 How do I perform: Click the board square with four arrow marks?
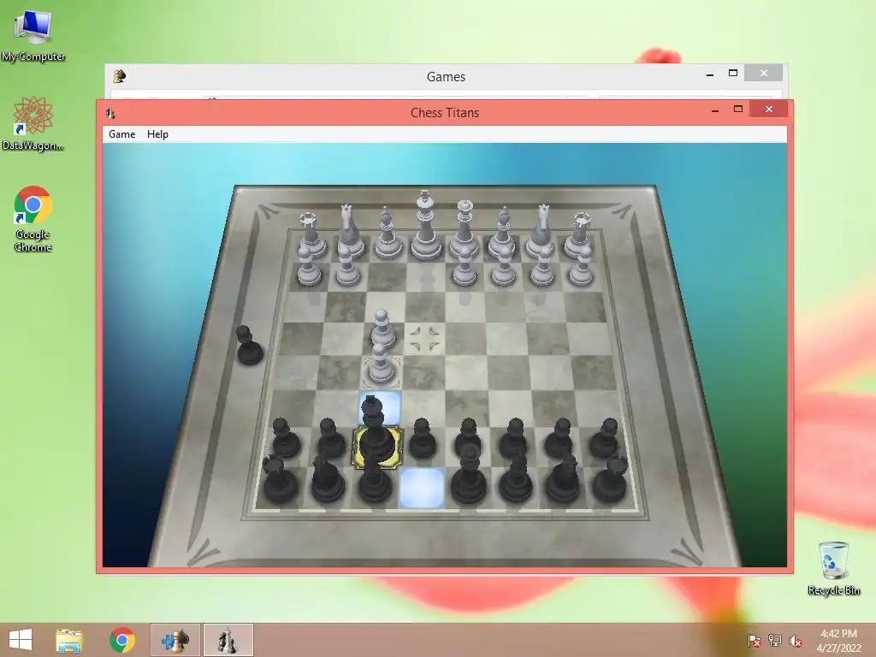(424, 339)
